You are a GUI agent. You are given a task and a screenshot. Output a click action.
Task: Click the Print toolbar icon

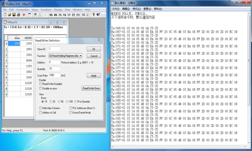(18, 15)
